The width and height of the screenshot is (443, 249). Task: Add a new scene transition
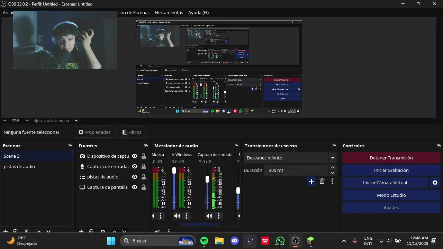[x=311, y=181]
